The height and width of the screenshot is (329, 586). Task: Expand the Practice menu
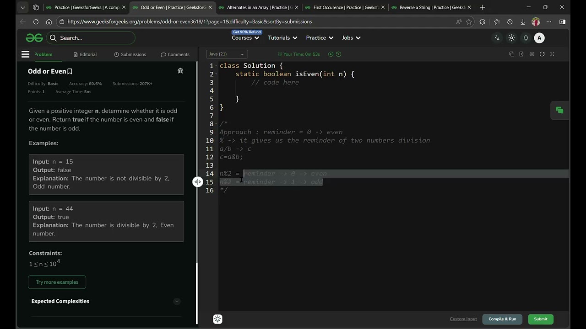coord(320,38)
